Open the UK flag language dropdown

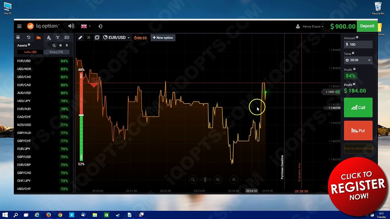point(85,26)
